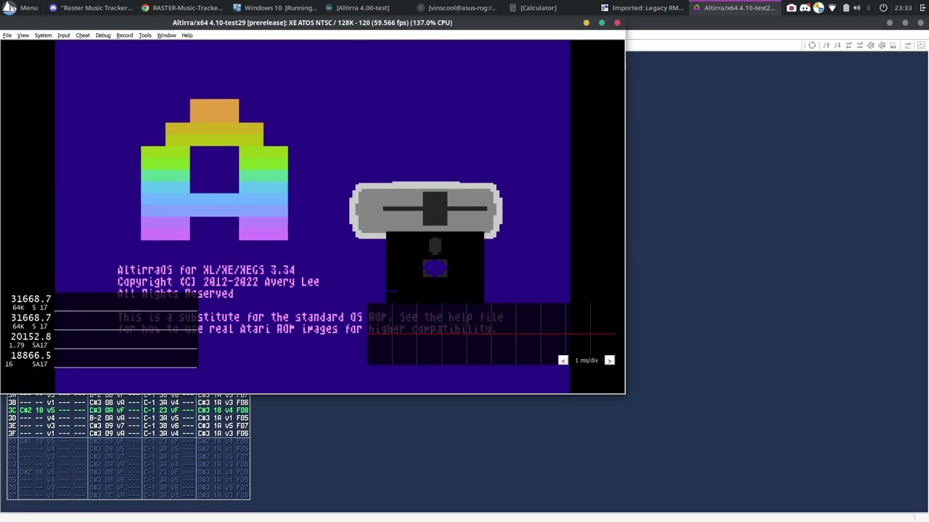Select Altirra/x64 4.10-test2 taskbar entry
Screen dimensions: 929x522
pyautogui.click(x=734, y=7)
